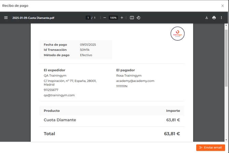
Task: Click the academy@academy.com payer email
Action: pos(135,81)
